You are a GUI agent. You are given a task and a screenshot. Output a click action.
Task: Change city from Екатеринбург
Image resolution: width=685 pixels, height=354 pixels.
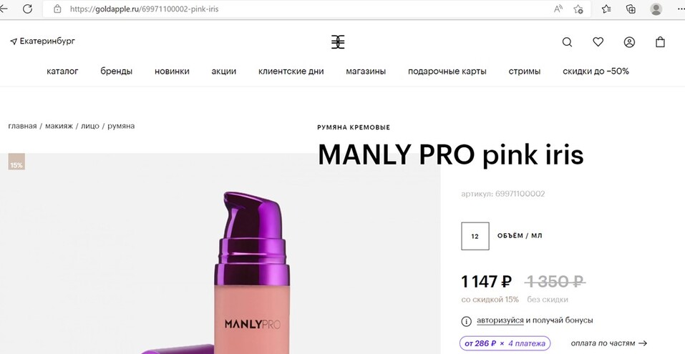[42, 41]
